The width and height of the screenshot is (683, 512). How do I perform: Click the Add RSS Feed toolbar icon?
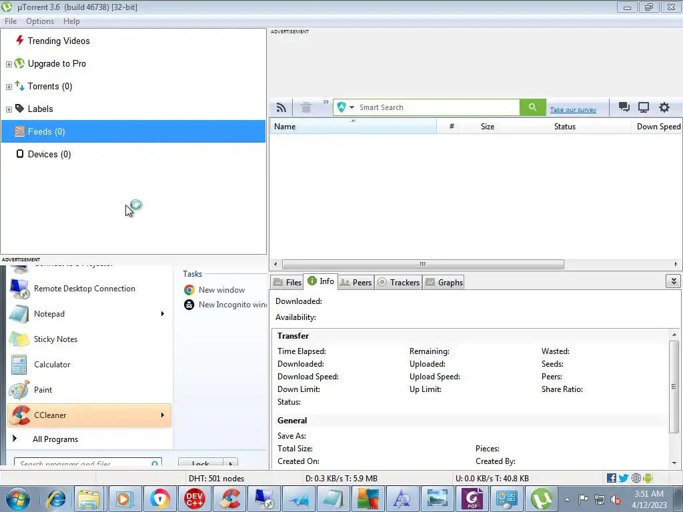coord(281,107)
